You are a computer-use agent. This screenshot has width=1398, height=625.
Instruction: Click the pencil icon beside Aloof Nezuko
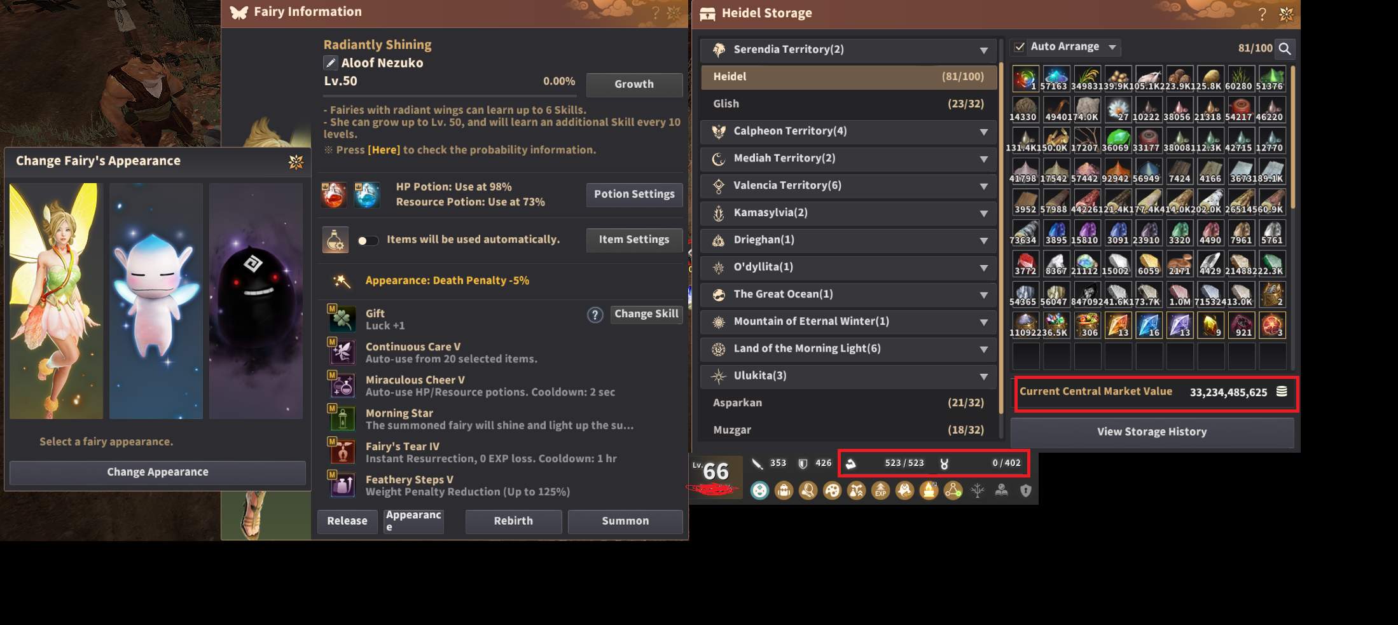click(x=331, y=63)
